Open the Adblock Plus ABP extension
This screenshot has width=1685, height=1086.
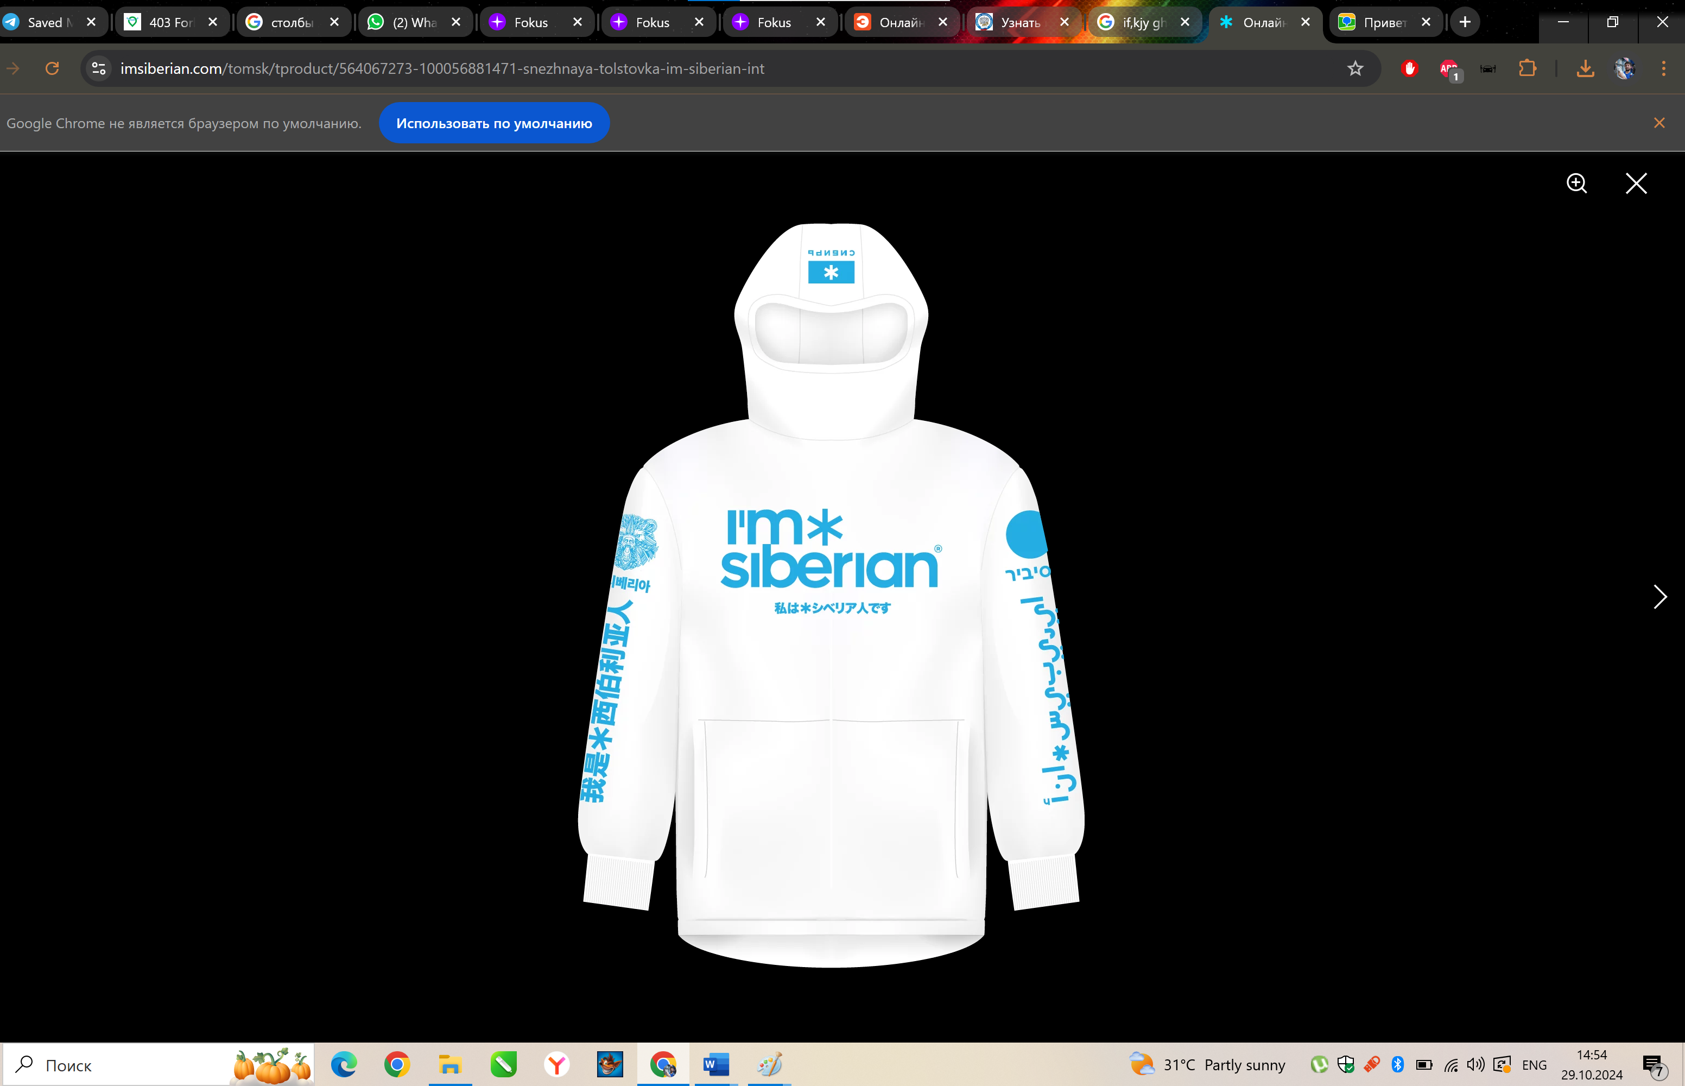click(1449, 70)
